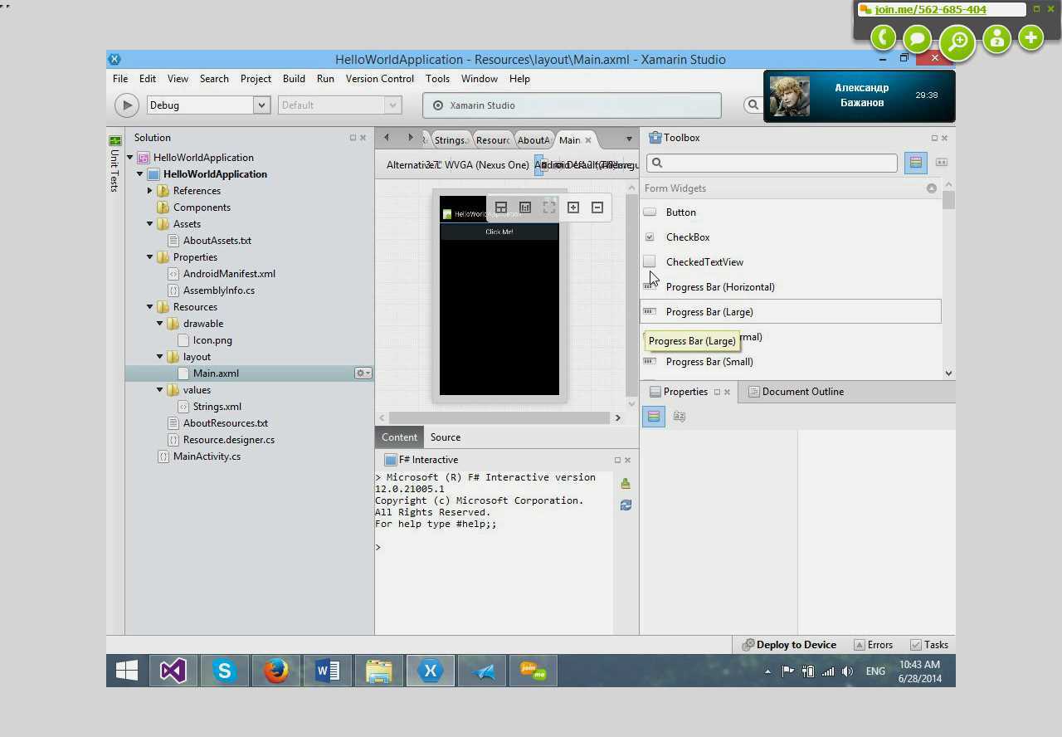Open the join.me participants button
This screenshot has height=737, width=1062.
coord(996,37)
